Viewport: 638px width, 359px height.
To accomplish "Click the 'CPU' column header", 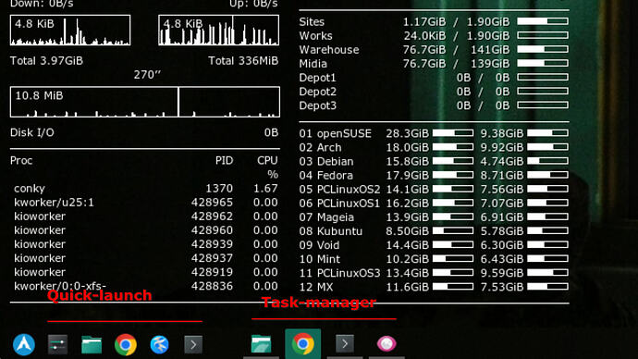I will 267,161.
